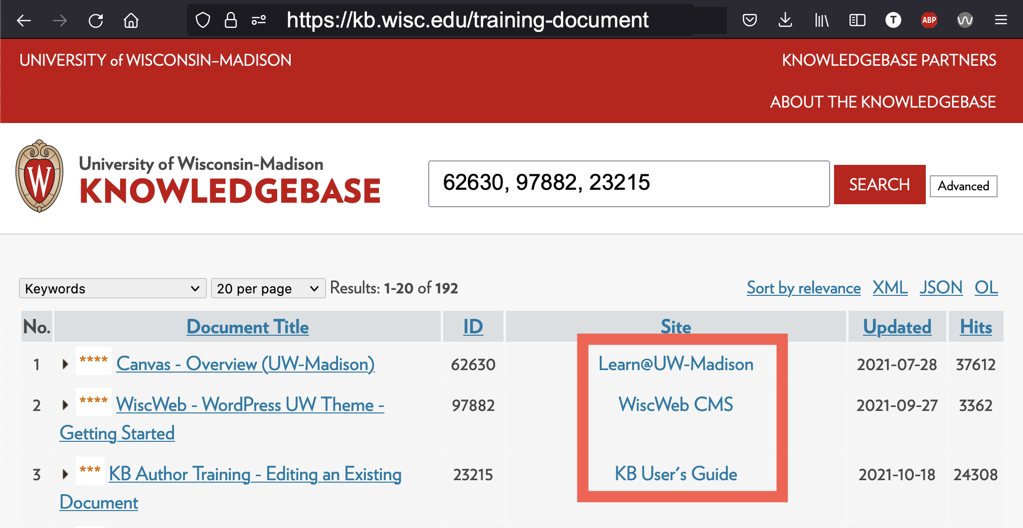Click the four-star rating on Canvas row
The width and height of the screenshot is (1023, 528).
point(94,360)
